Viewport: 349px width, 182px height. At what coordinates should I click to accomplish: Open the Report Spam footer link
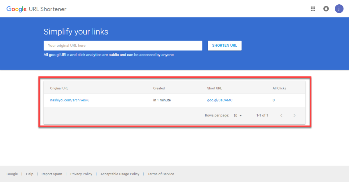point(52,174)
